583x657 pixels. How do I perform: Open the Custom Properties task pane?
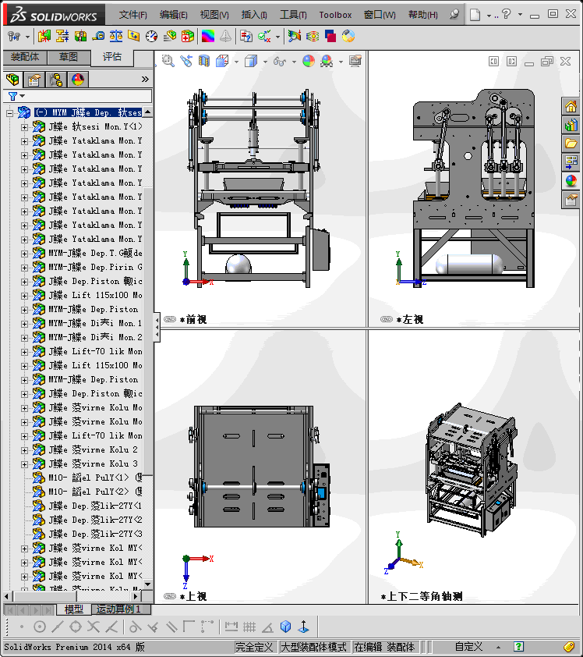tap(571, 200)
